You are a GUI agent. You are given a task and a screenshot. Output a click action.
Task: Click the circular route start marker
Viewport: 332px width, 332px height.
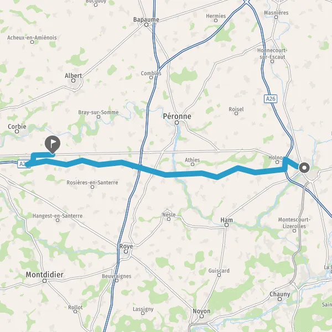point(304,168)
